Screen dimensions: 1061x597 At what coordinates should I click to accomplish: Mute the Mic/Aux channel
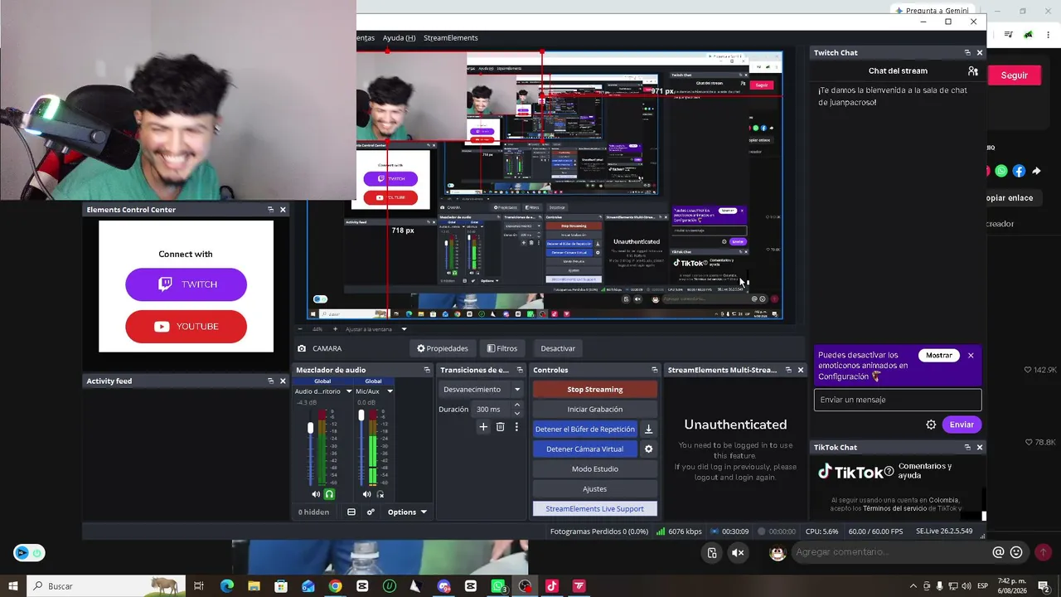pos(366,494)
